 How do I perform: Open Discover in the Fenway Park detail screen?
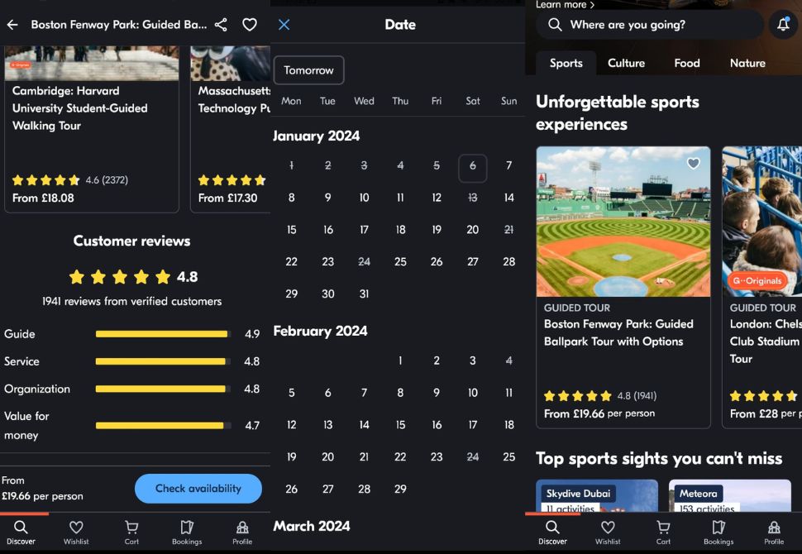(x=21, y=533)
